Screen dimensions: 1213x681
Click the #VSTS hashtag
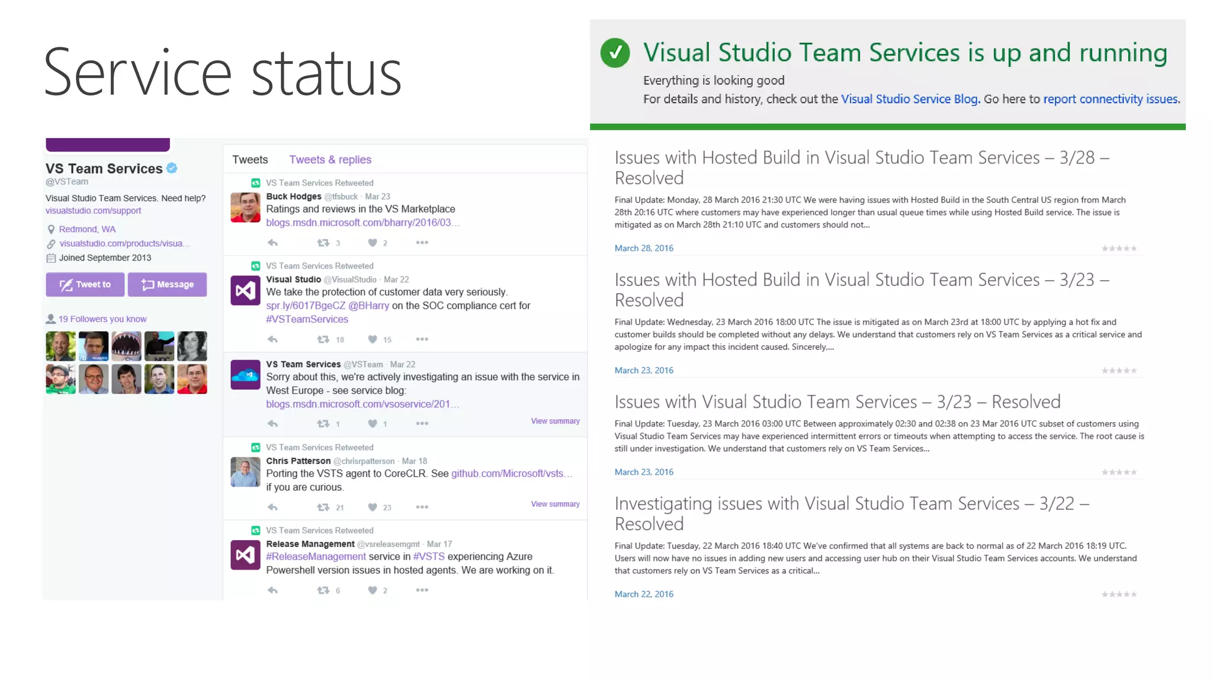[429, 557]
